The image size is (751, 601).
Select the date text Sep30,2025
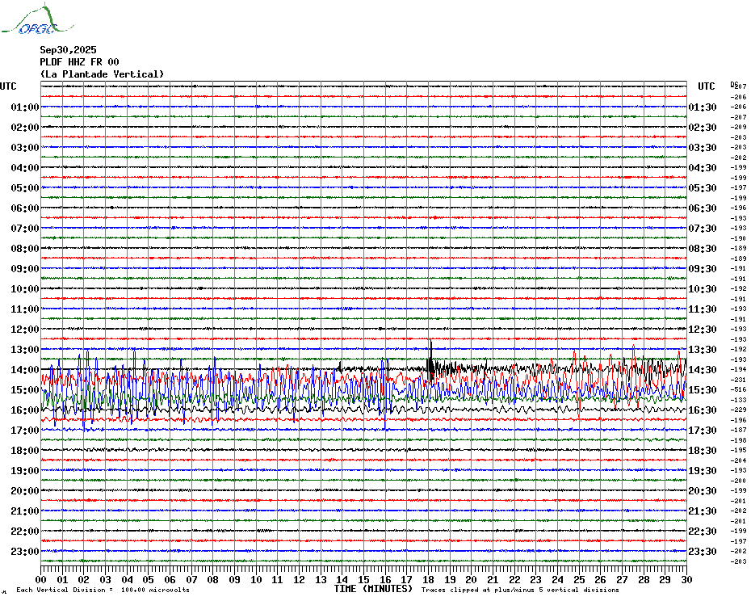click(68, 50)
